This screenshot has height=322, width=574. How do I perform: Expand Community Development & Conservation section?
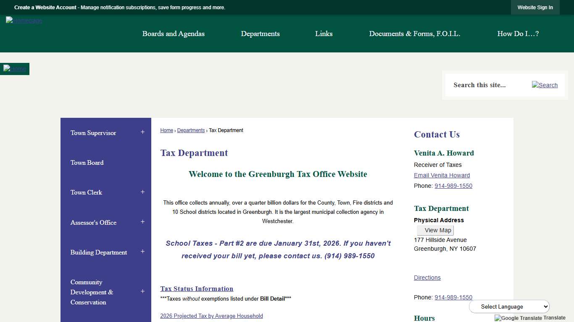tap(142, 291)
